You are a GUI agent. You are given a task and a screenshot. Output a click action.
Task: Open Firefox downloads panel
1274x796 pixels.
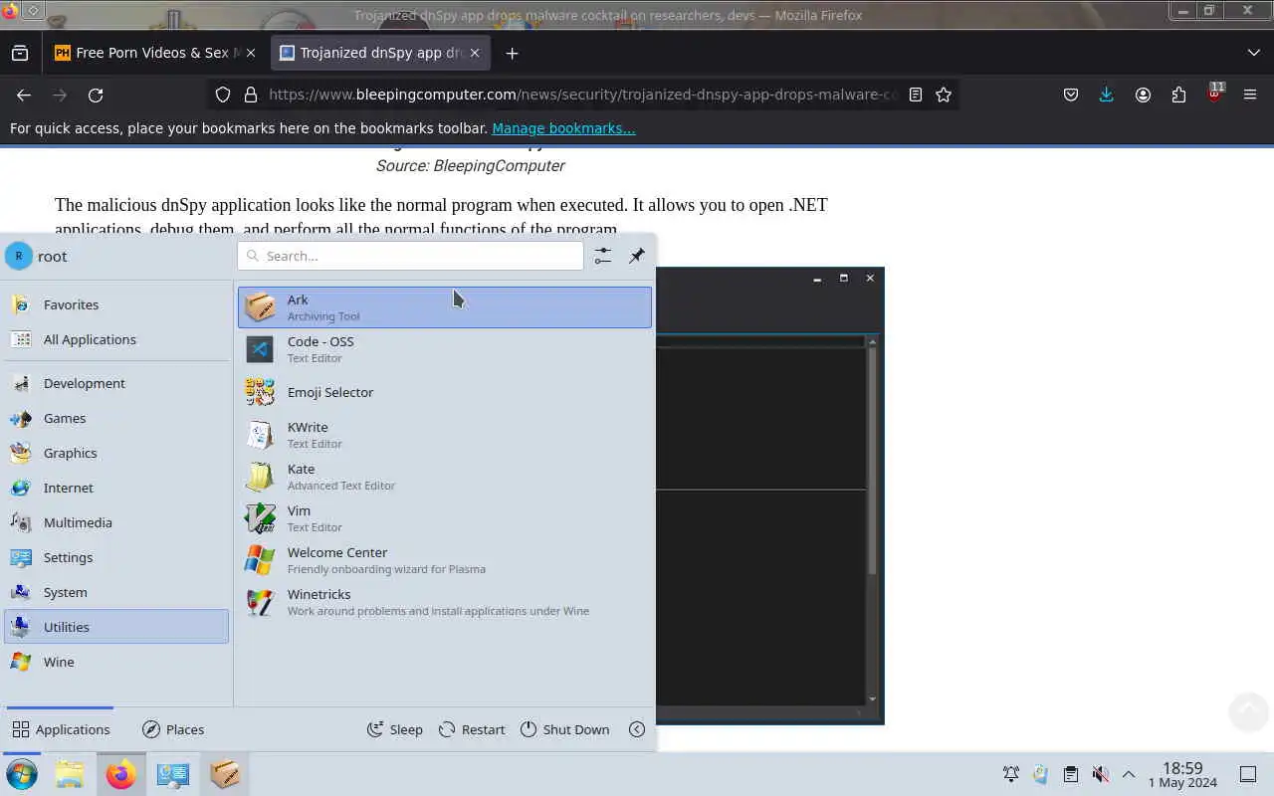pyautogui.click(x=1107, y=95)
